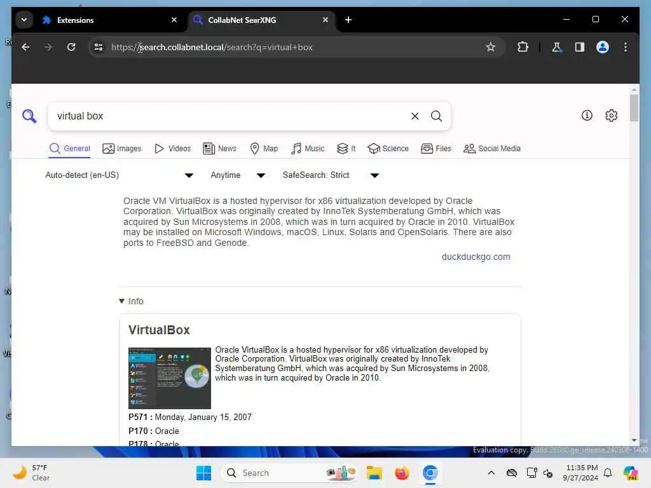View site information icon in address bar
The image size is (651, 488).
click(99, 47)
